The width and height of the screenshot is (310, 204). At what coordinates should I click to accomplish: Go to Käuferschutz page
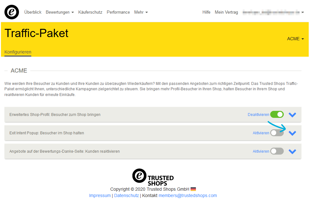coord(90,12)
